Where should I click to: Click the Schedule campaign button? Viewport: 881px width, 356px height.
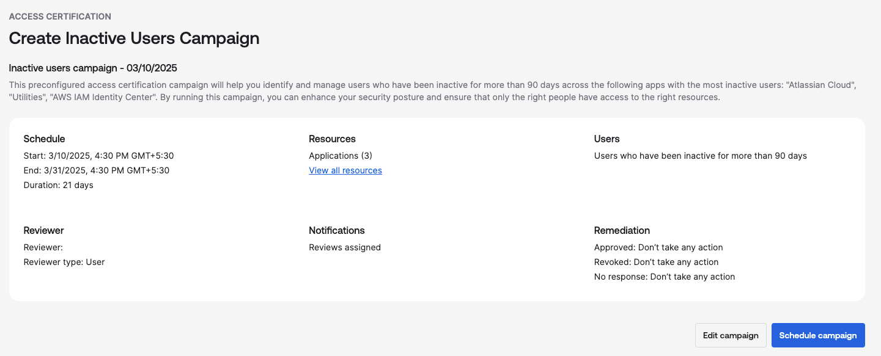tap(818, 335)
